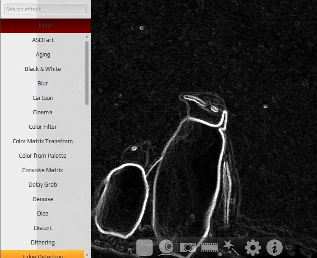This screenshot has height=258, width=317.
Task: Select highlighted Edge Detection effect
Action: [x=42, y=254]
